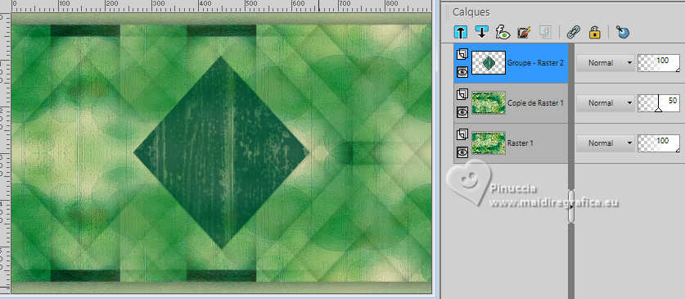Image resolution: width=685 pixels, height=299 pixels.
Task: Click the Calques panel title
Action: pyautogui.click(x=471, y=12)
